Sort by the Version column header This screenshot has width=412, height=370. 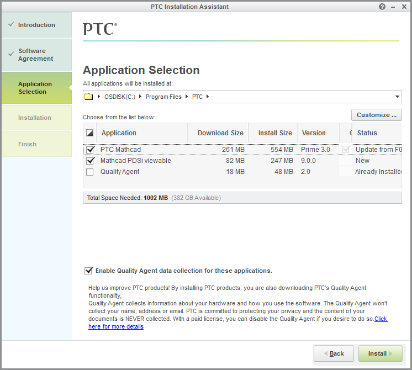click(318, 133)
